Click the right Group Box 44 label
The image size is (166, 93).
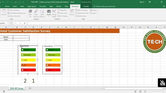pos(48,46)
